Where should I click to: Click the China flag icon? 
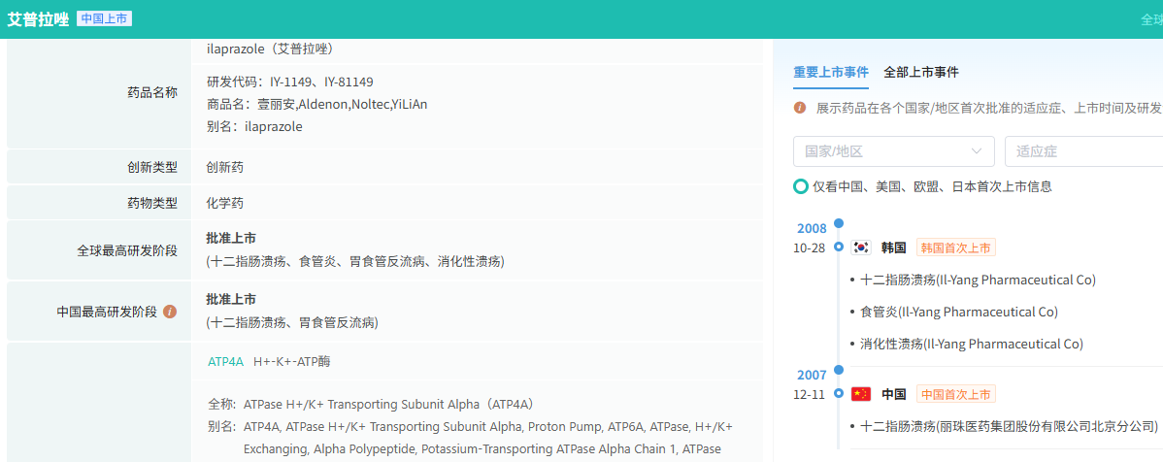point(861,394)
